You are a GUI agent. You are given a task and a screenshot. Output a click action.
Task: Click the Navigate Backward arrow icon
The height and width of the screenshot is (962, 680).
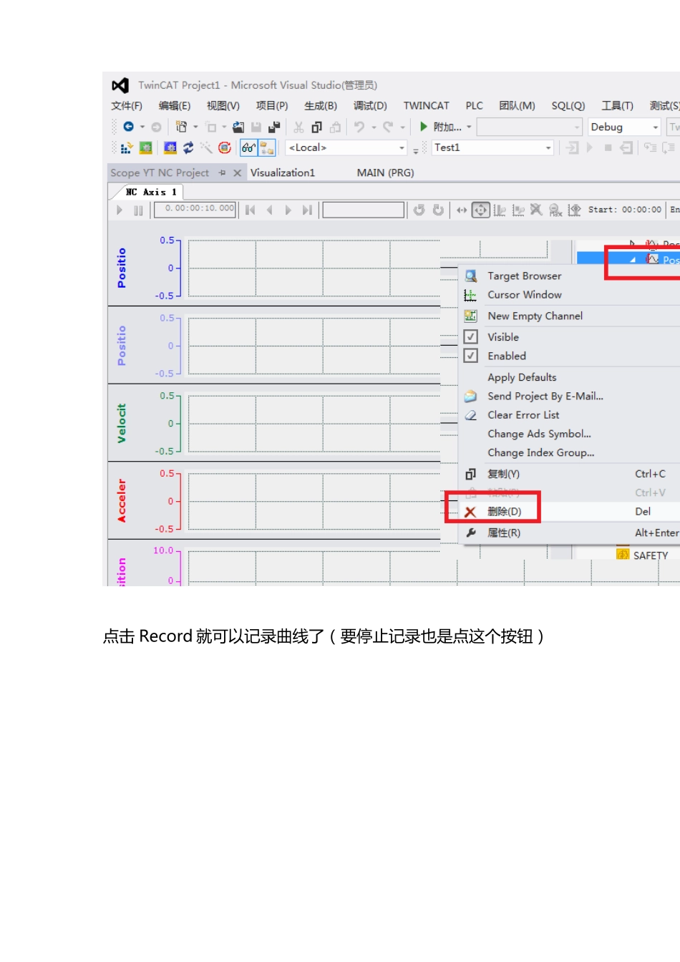point(129,127)
